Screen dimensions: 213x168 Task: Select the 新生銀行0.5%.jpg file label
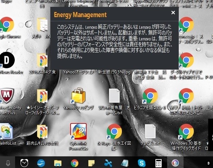(x=114, y=72)
